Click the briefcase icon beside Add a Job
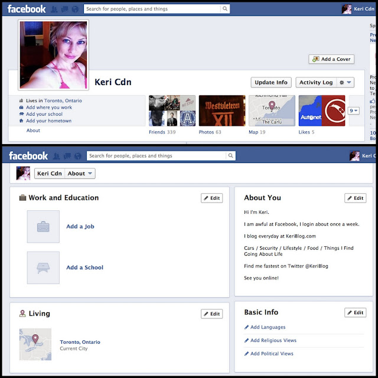Screen dimensions: 378x378 (x=43, y=227)
